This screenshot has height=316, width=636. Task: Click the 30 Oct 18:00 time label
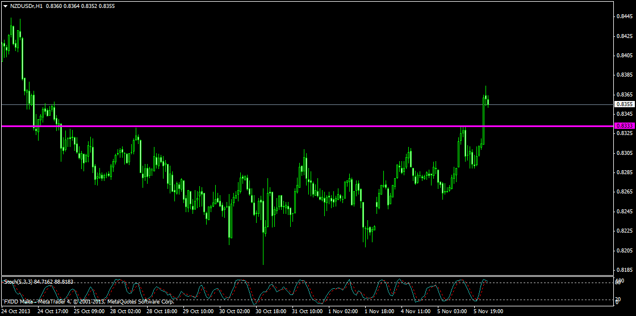pos(270,311)
